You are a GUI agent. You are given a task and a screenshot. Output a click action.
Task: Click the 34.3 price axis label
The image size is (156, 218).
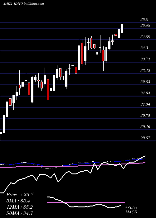point(144,48)
